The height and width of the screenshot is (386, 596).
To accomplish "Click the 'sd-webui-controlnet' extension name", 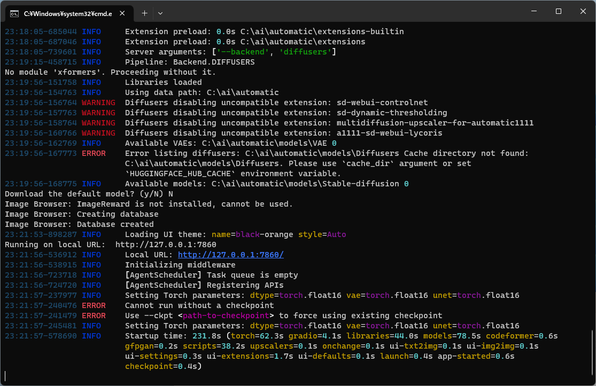I will (x=382, y=103).
